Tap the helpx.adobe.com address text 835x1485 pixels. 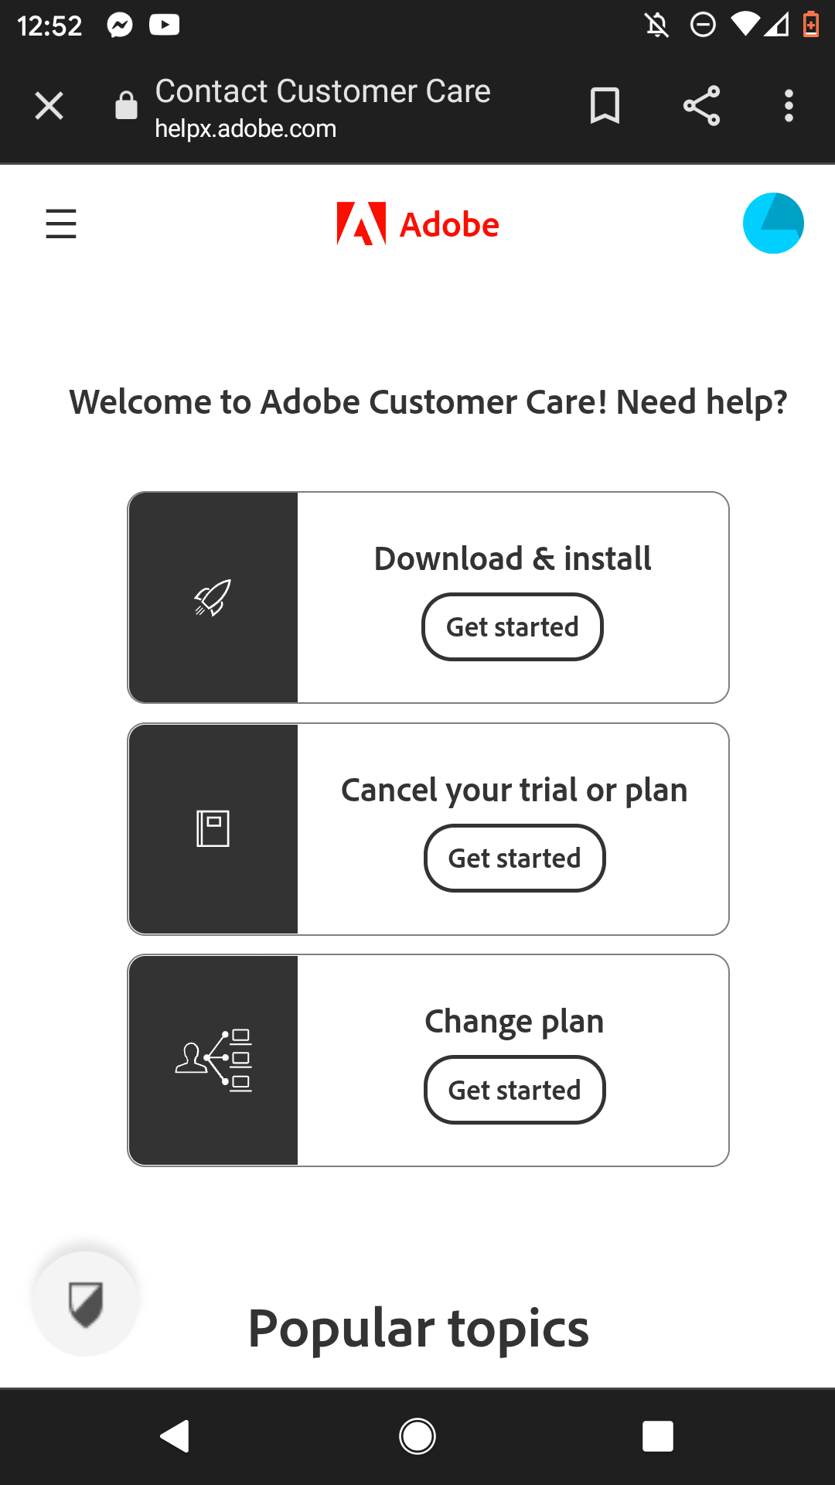(245, 129)
